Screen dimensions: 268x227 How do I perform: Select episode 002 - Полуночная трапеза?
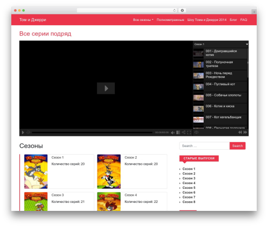(x=220, y=64)
